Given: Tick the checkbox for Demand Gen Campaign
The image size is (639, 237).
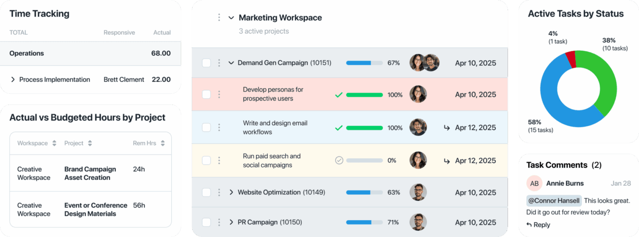Looking at the screenshot, I should 206,63.
